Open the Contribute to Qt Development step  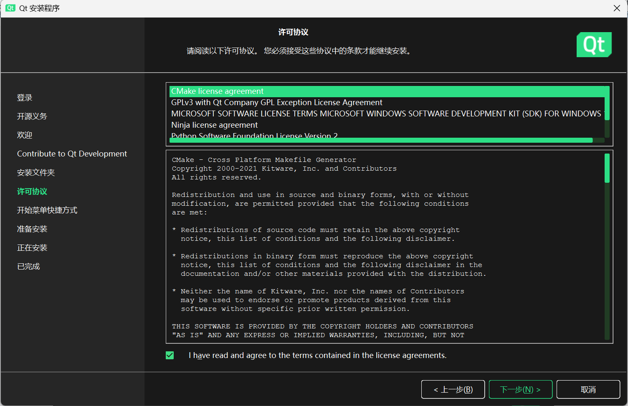click(x=72, y=153)
